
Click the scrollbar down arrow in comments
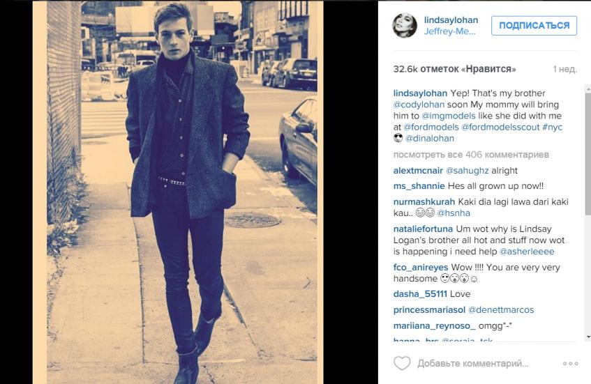coord(588,337)
